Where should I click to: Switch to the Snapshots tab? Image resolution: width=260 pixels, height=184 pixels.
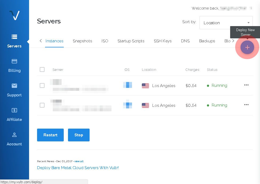point(82,41)
